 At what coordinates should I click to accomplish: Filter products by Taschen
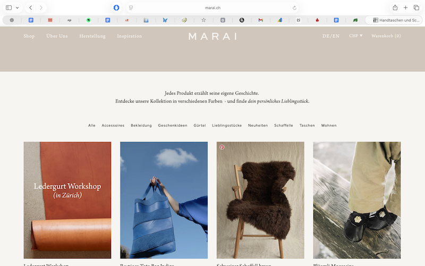click(x=307, y=126)
